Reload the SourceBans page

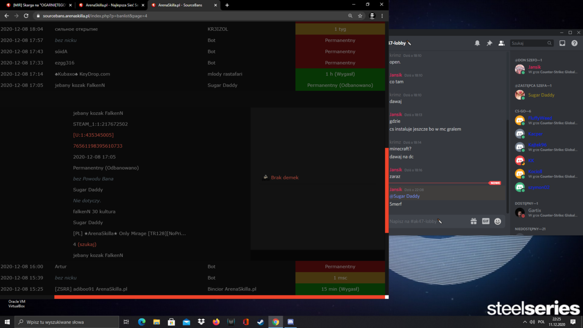pos(26,16)
